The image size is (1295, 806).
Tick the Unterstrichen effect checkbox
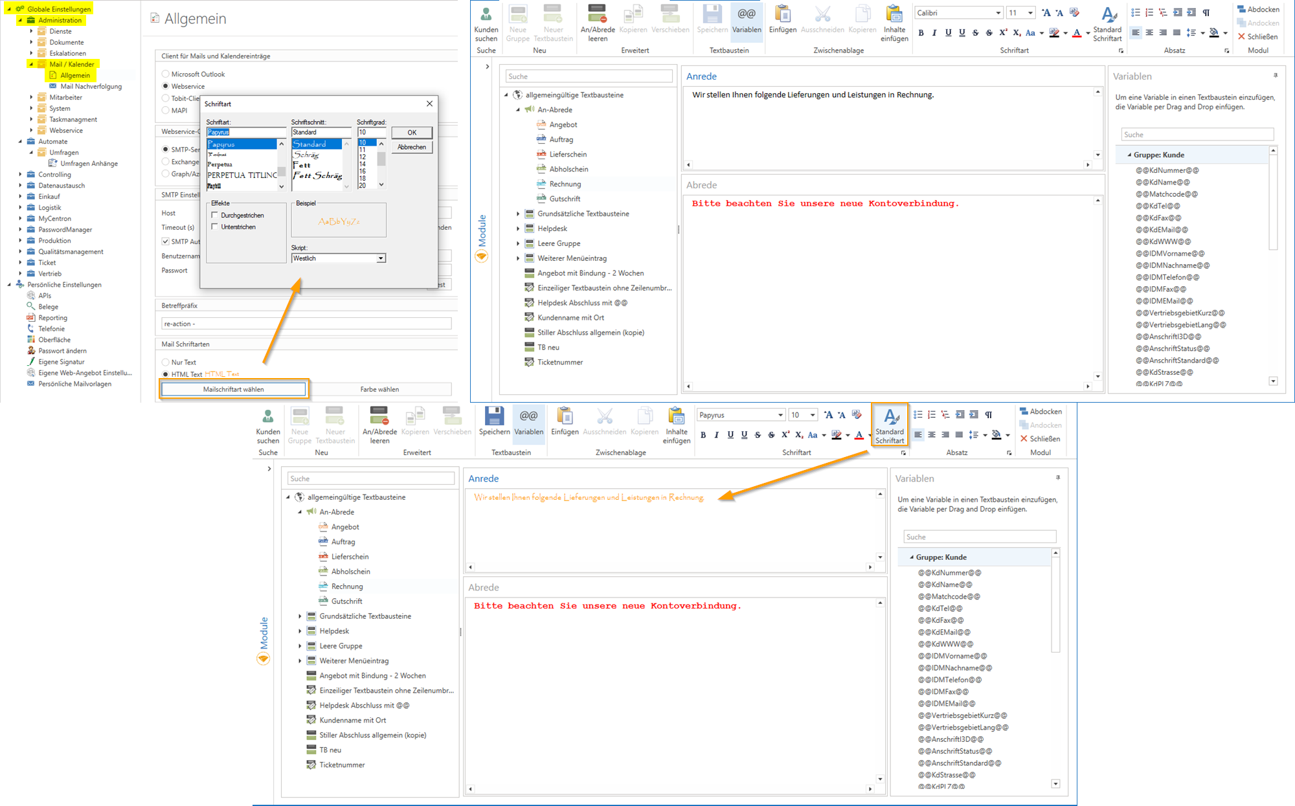(x=214, y=227)
